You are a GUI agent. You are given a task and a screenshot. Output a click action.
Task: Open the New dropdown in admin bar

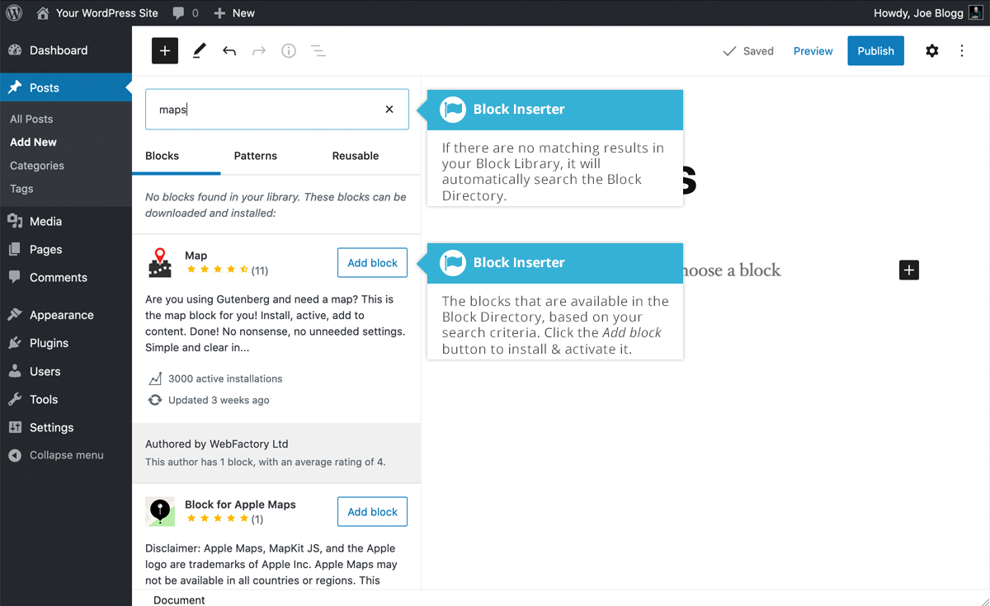point(234,12)
